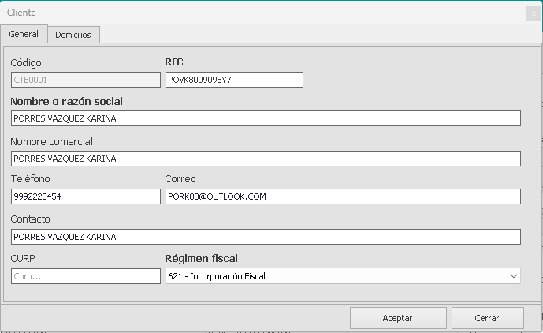Click into the Nombre o razón social field
543x333 pixels.
(266, 118)
